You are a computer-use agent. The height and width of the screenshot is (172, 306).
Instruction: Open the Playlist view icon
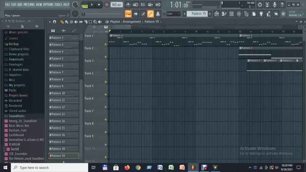coord(217,14)
